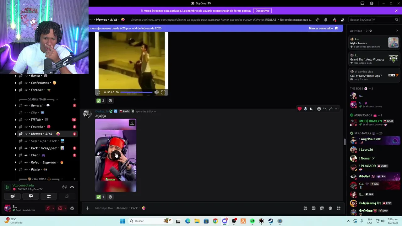The width and height of the screenshot is (402, 226).
Task: Open the Grand Theft Auto V Legacy activity card
Action: [x=374, y=59]
